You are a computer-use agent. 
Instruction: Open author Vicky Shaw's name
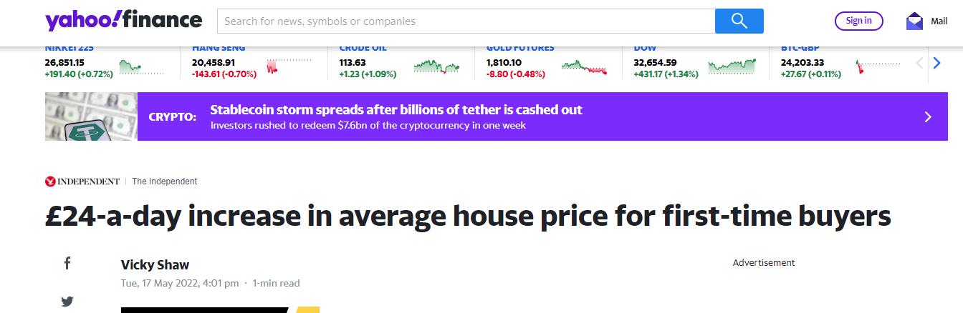click(x=155, y=266)
